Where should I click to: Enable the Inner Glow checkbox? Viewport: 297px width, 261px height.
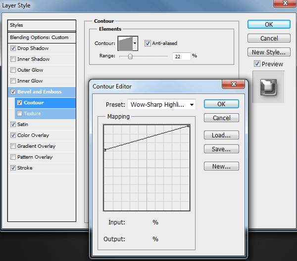click(x=13, y=81)
